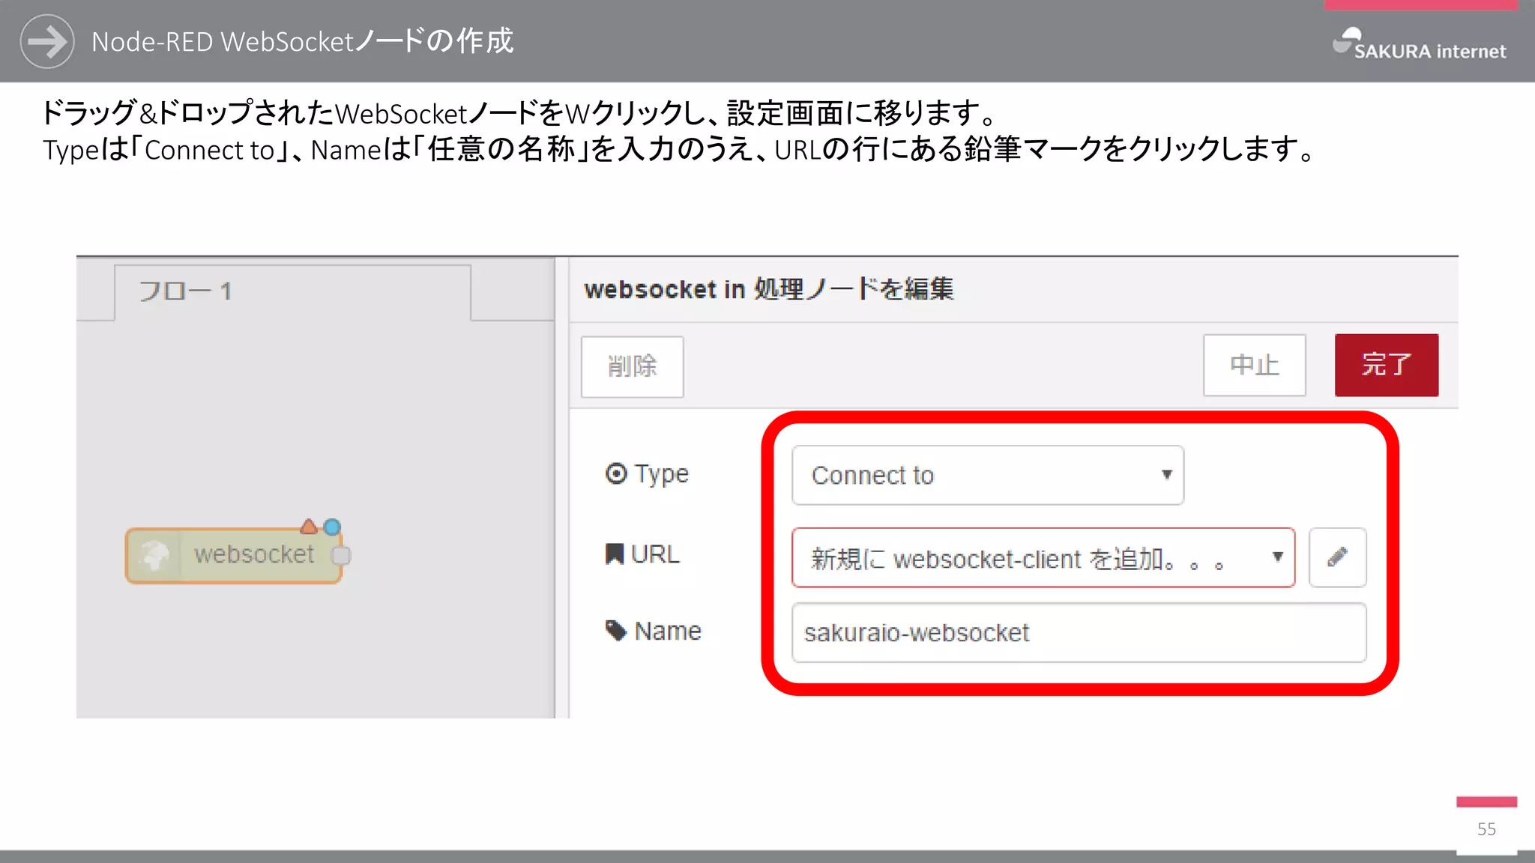
Task: Open the Type dropdown showing Connect to
Action: 988,475
